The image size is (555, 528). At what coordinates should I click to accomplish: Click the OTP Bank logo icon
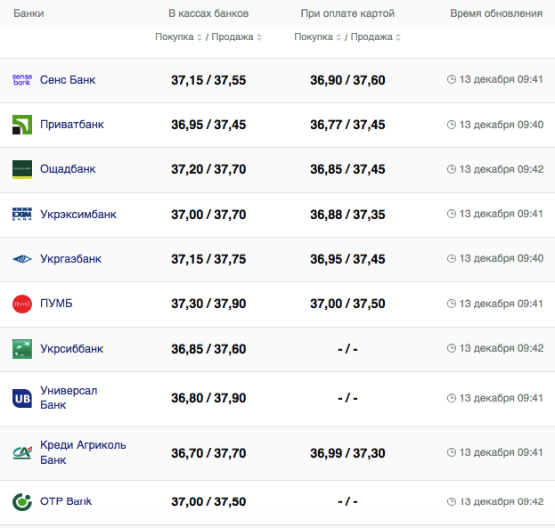[22, 501]
